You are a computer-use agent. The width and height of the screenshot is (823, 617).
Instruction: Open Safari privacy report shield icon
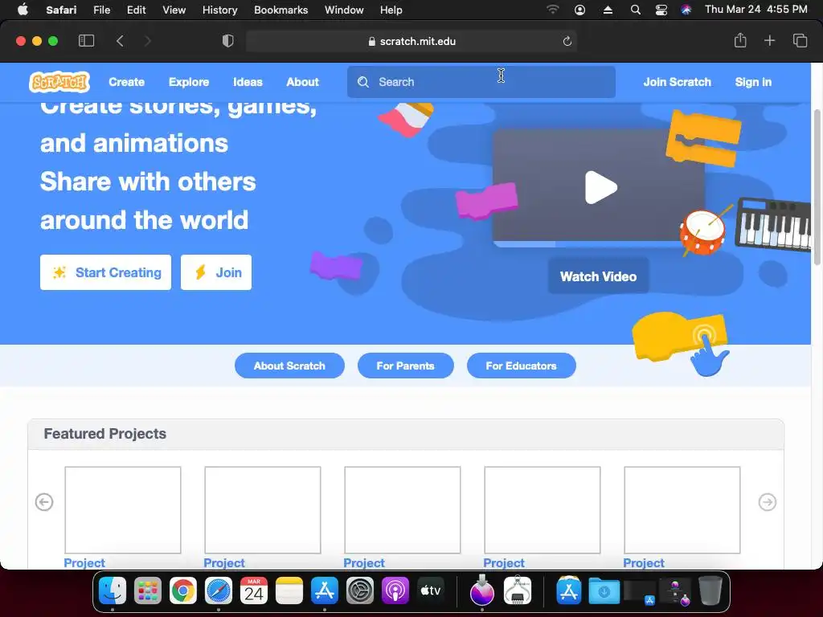[227, 41]
